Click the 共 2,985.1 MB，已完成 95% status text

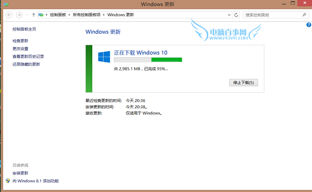pyautogui.click(x=141, y=69)
